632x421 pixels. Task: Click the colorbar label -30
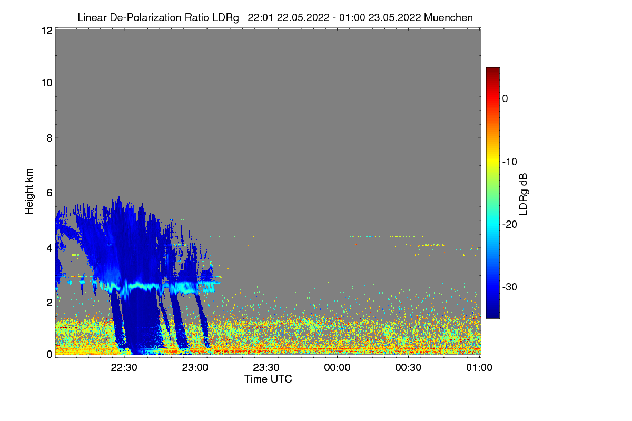510,287
